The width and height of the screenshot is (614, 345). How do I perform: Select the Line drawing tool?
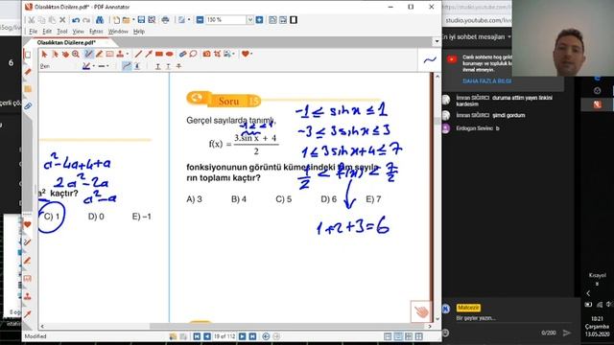(x=138, y=54)
